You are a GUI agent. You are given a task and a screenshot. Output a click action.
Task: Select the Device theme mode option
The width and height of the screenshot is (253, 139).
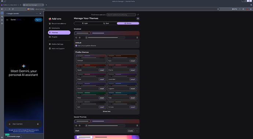tap(128, 23)
